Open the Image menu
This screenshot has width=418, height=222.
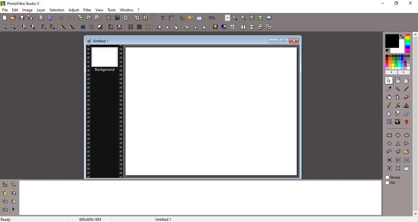27,10
